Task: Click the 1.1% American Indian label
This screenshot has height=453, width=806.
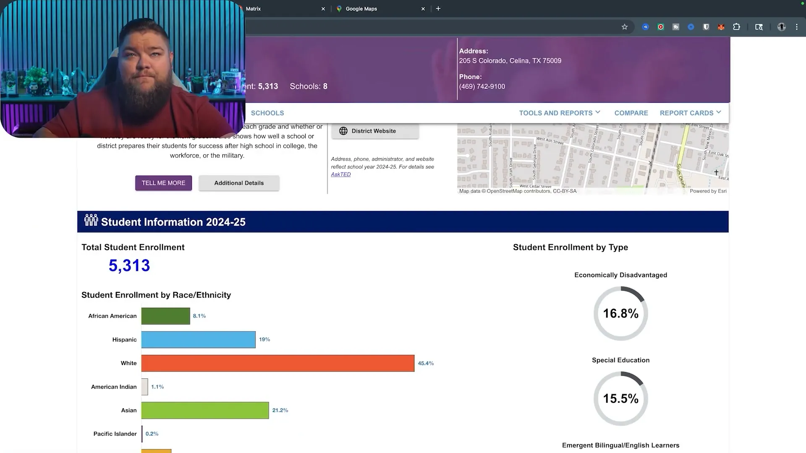Action: coord(157,387)
